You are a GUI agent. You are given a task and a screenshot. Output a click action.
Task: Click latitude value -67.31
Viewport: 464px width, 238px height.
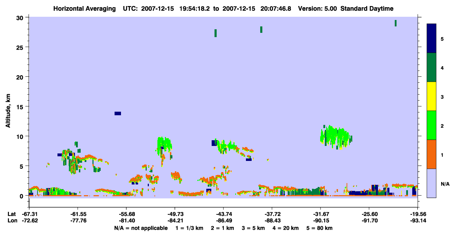[29, 214]
